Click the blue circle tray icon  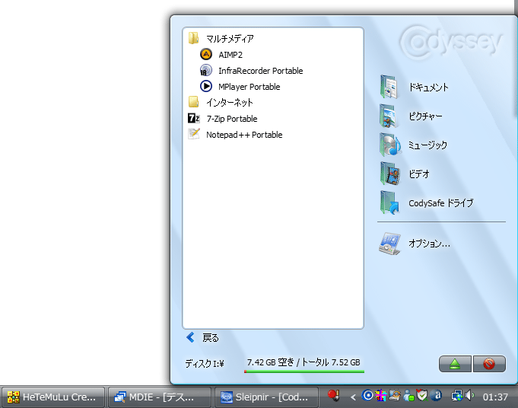pos(367,395)
